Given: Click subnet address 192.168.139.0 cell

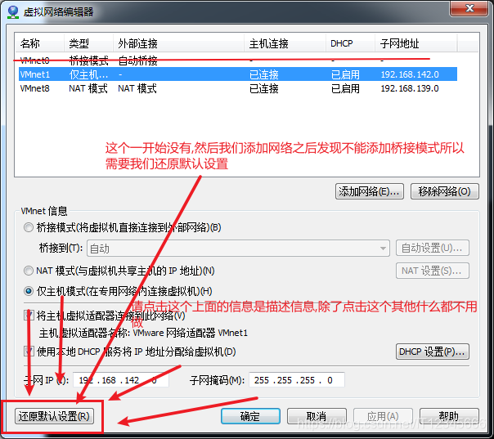Looking at the screenshot, I should (410, 88).
